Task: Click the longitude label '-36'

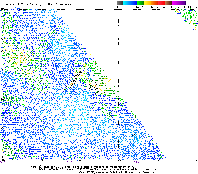Action: tap(119, 160)
